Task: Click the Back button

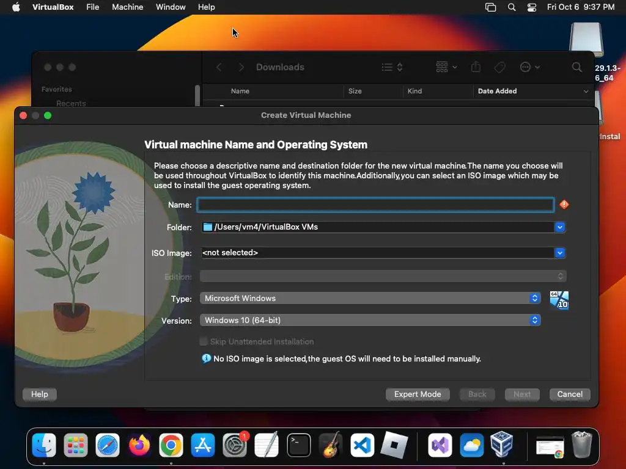Action: click(x=477, y=394)
